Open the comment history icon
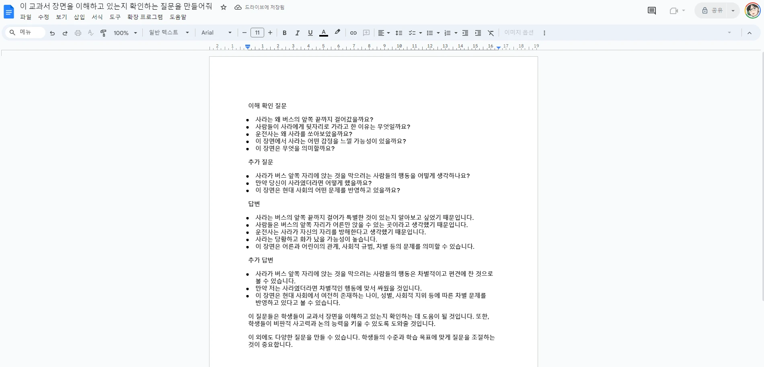Image resolution: width=764 pixels, height=367 pixels. tap(651, 11)
